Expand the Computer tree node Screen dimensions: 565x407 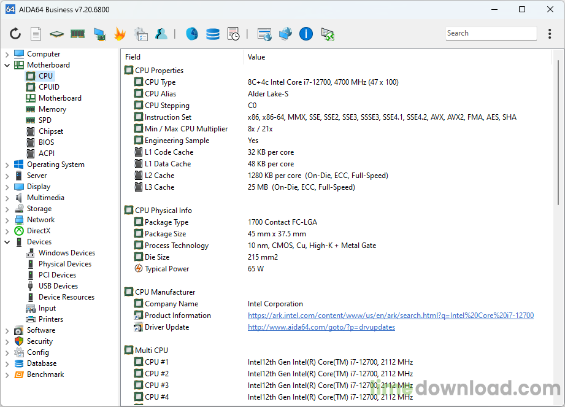[7, 54]
